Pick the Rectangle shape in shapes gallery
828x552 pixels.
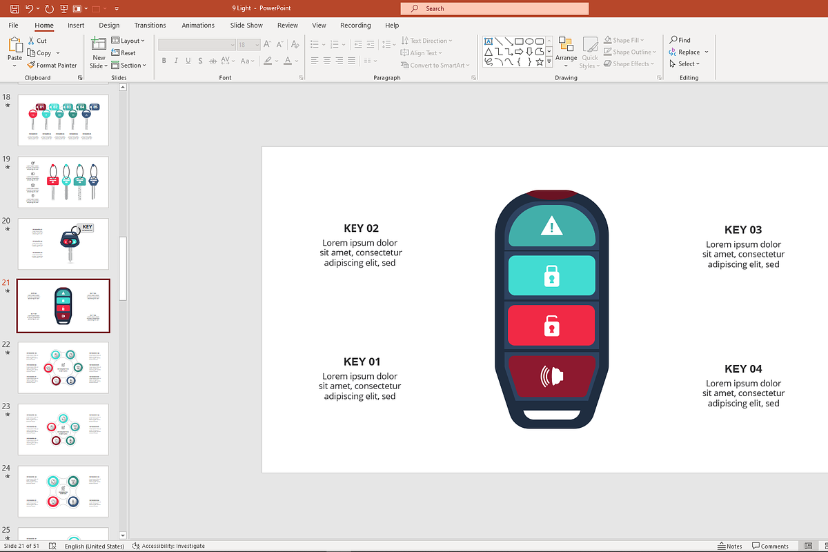pyautogui.click(x=519, y=41)
